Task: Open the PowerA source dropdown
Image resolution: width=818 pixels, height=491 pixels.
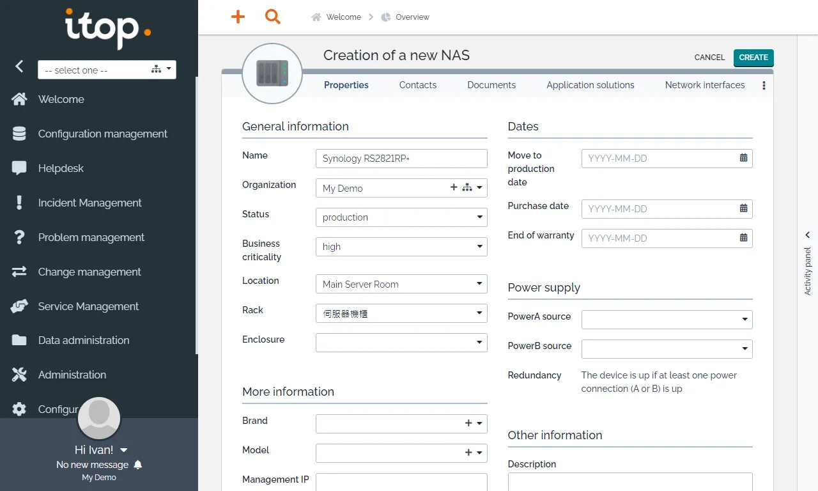Action: pos(667,320)
